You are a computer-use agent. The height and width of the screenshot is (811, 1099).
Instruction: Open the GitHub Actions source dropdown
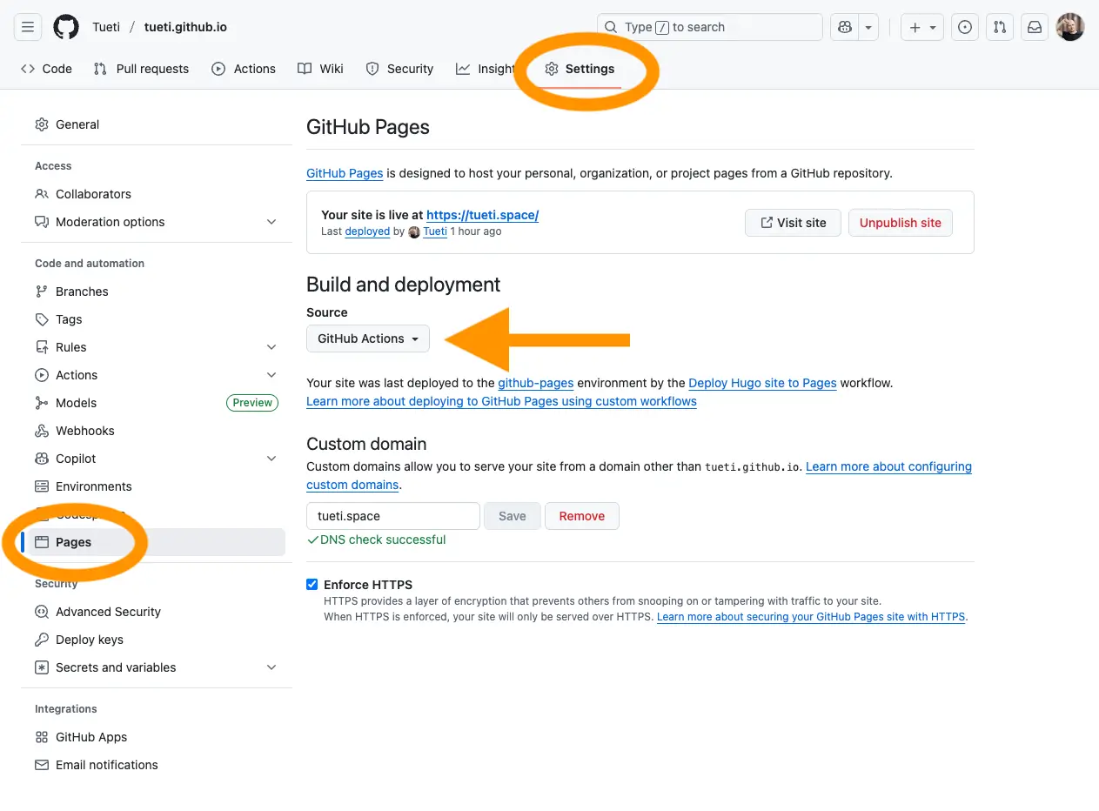[367, 338]
